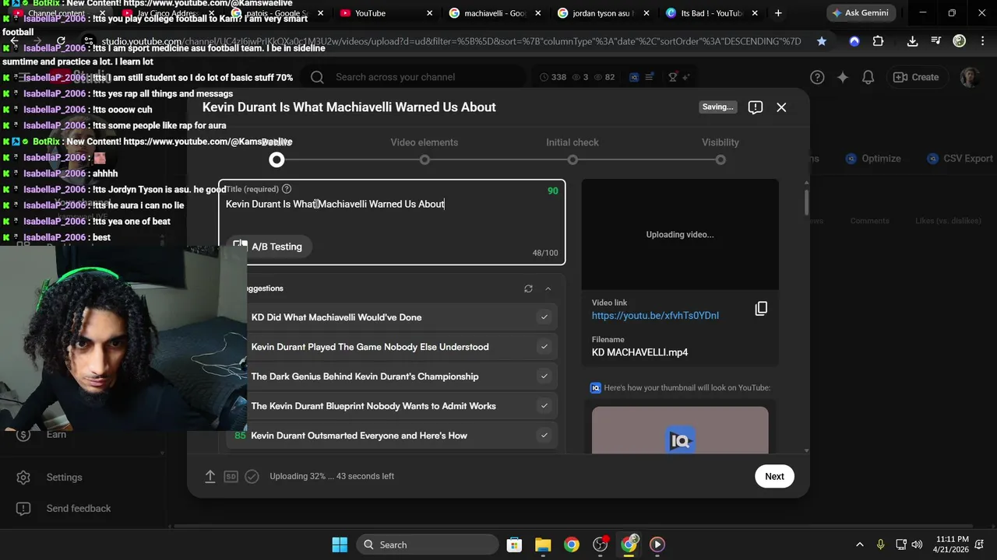Click the taskbar Search box
This screenshot has width=997, height=560.
[428, 544]
